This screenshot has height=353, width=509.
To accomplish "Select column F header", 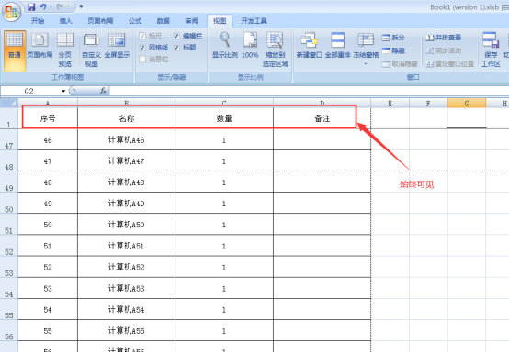I will (428, 104).
